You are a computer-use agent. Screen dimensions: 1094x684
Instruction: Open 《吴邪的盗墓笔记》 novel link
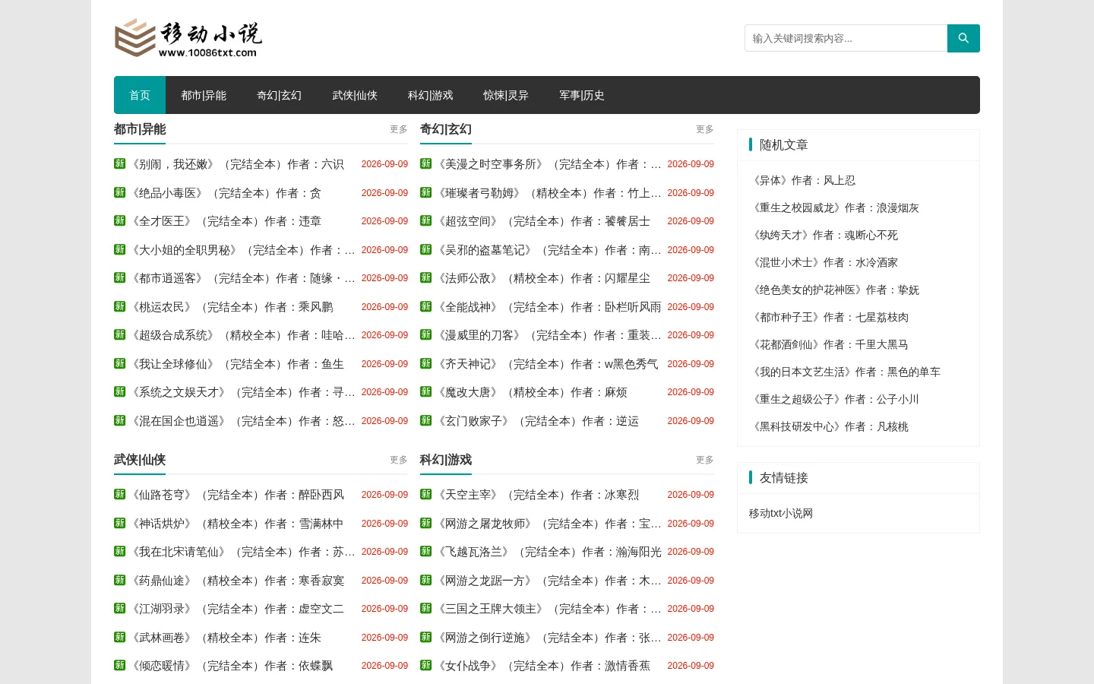pyautogui.click(x=548, y=249)
